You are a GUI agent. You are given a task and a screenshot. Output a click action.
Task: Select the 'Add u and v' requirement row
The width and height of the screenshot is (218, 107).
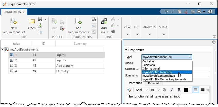[x=64, y=66]
